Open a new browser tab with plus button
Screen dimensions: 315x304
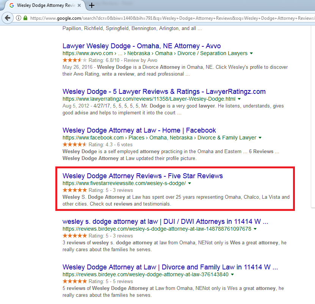pyautogui.click(x=92, y=5)
